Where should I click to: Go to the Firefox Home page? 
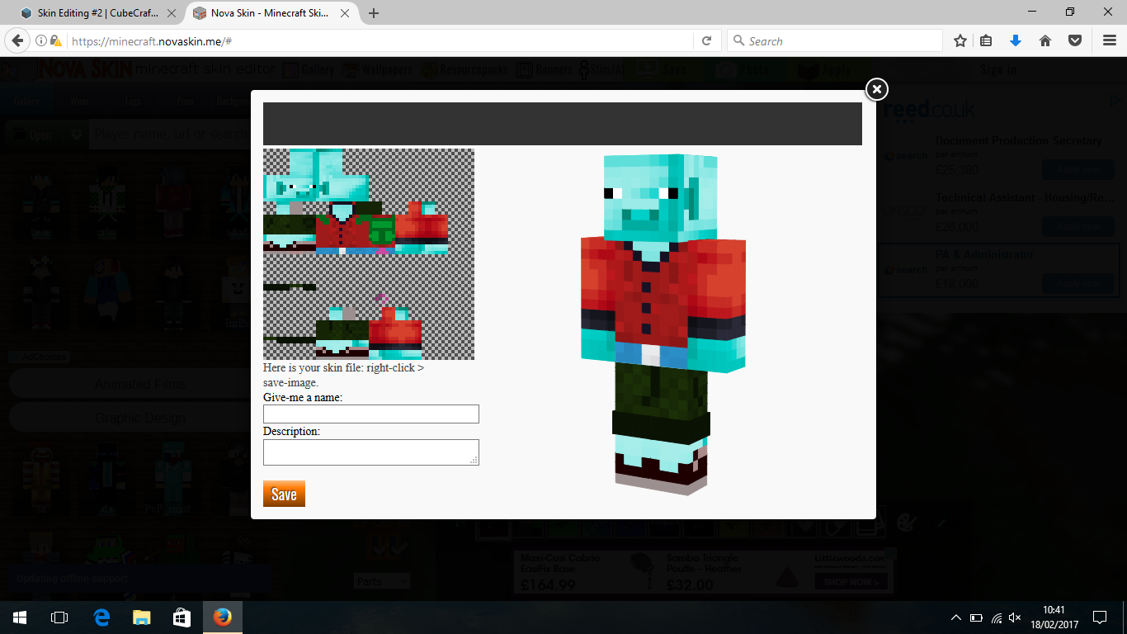click(x=1045, y=40)
